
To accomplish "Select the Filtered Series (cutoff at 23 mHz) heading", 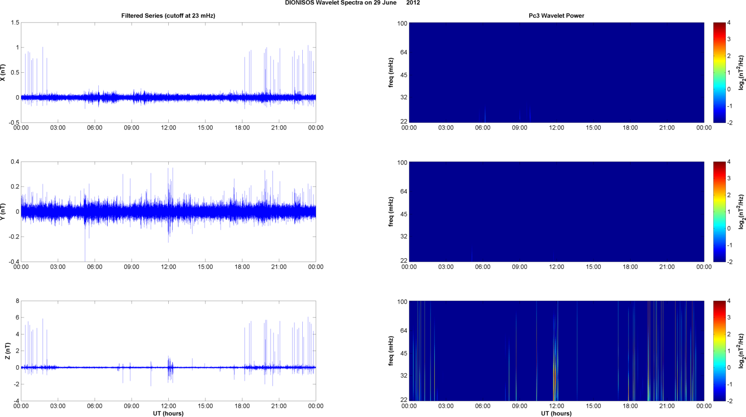I will click(x=168, y=16).
